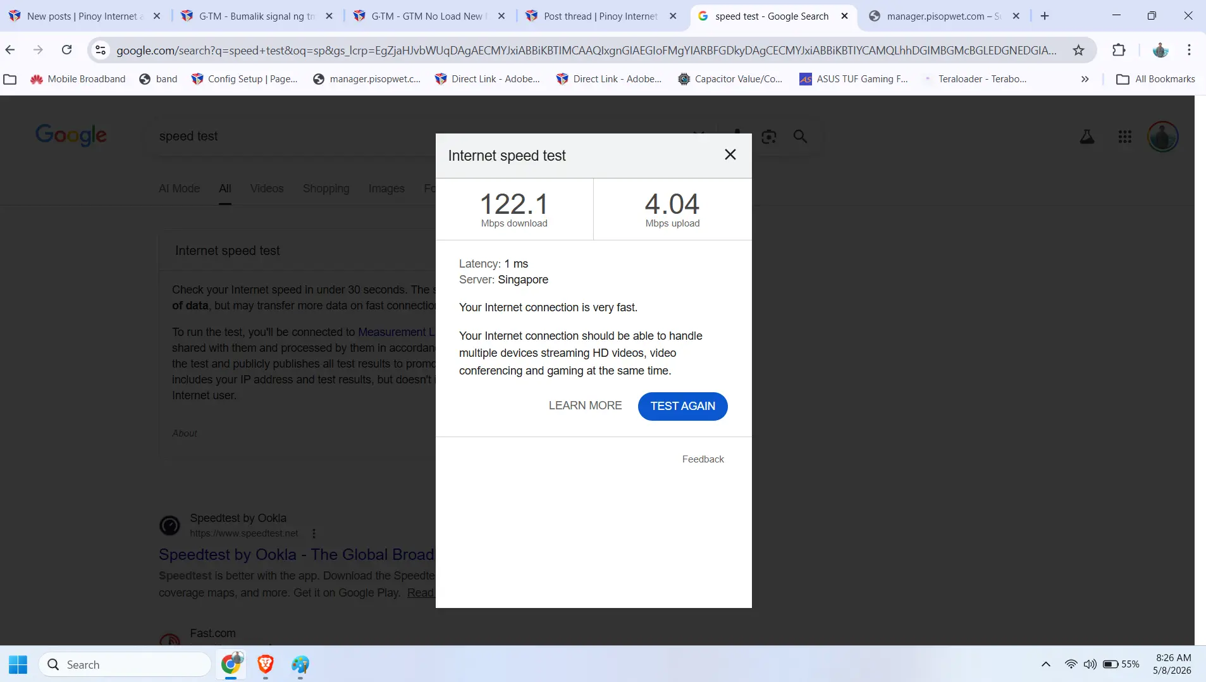Click battery 55% indicator
The image size is (1206, 682).
coord(1121,664)
